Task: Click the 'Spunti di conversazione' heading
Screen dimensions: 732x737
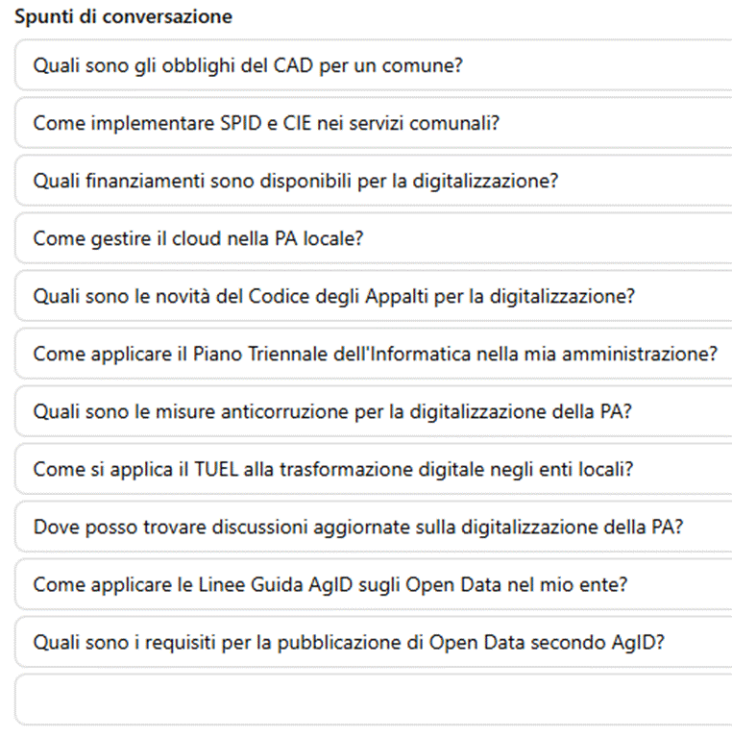Action: click(124, 17)
